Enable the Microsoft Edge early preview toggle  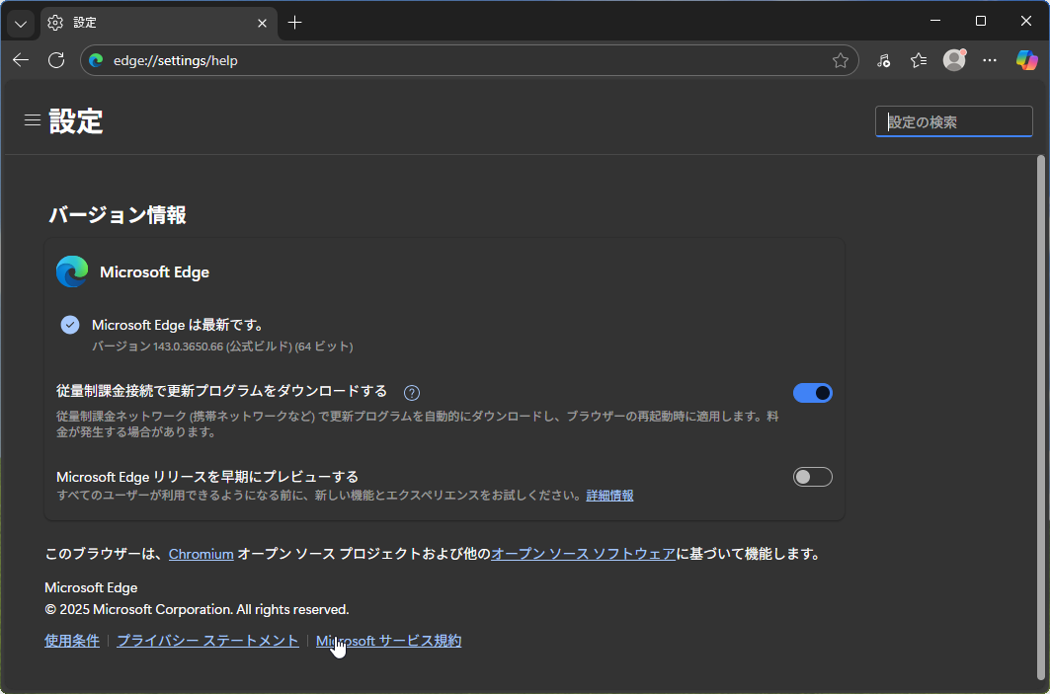812,476
